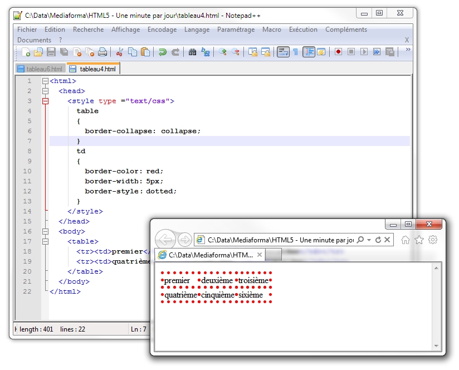This screenshot has width=459, height=370.
Task: Switch to the tableau6.html tab
Action: [x=40, y=69]
